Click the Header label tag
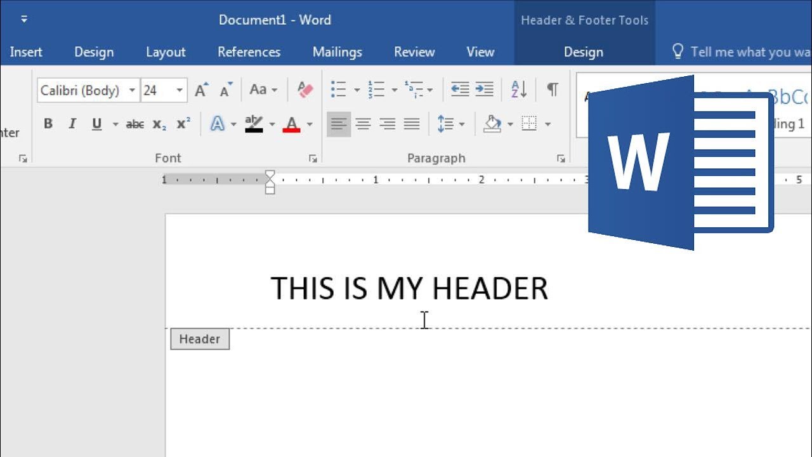Viewport: 812px width, 457px height. 200,339
